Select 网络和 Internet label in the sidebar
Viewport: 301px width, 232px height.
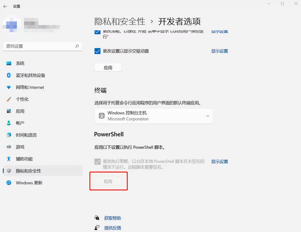click(x=30, y=88)
